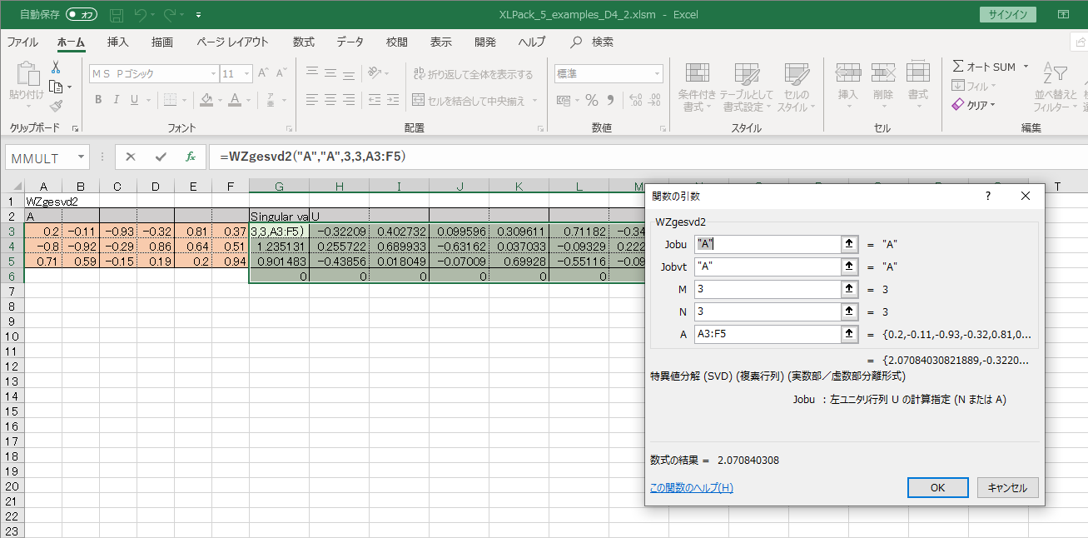1088x538 pixels.
Task: Open the 数式 (Formulas) ribbon tab
Action: [303, 42]
